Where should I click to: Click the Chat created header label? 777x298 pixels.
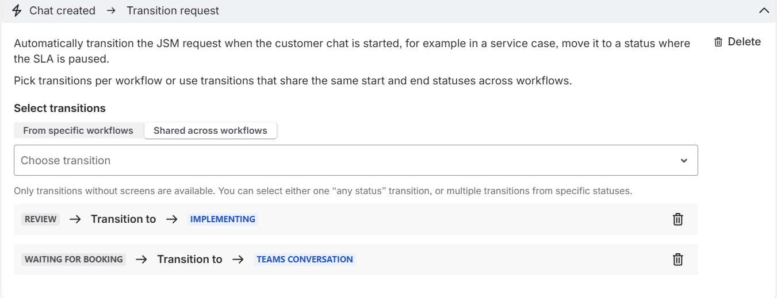62,11
